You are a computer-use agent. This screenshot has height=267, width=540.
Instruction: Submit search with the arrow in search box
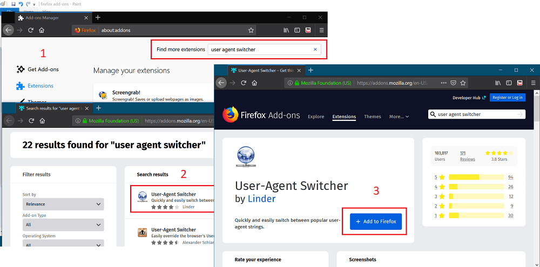520,114
